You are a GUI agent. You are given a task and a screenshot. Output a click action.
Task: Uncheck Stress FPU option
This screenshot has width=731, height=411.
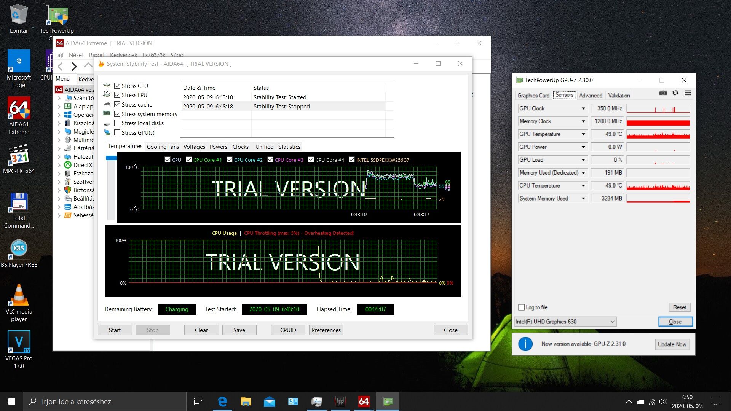click(117, 95)
